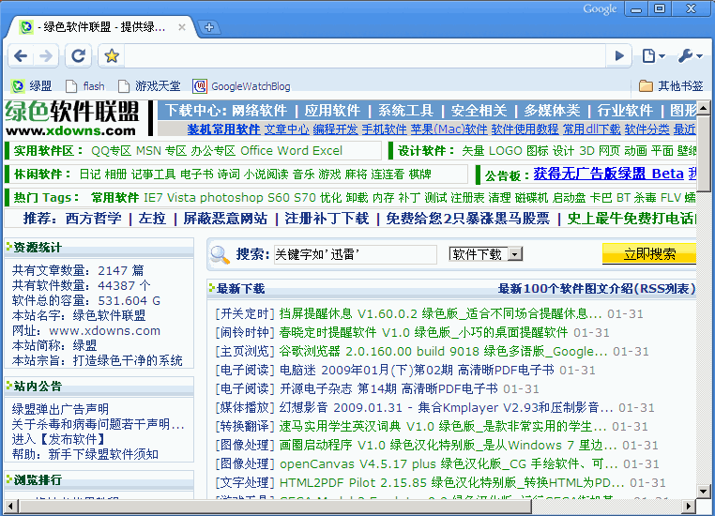Open 春晓定时提醒软件 V1.0 entry

click(x=423, y=333)
